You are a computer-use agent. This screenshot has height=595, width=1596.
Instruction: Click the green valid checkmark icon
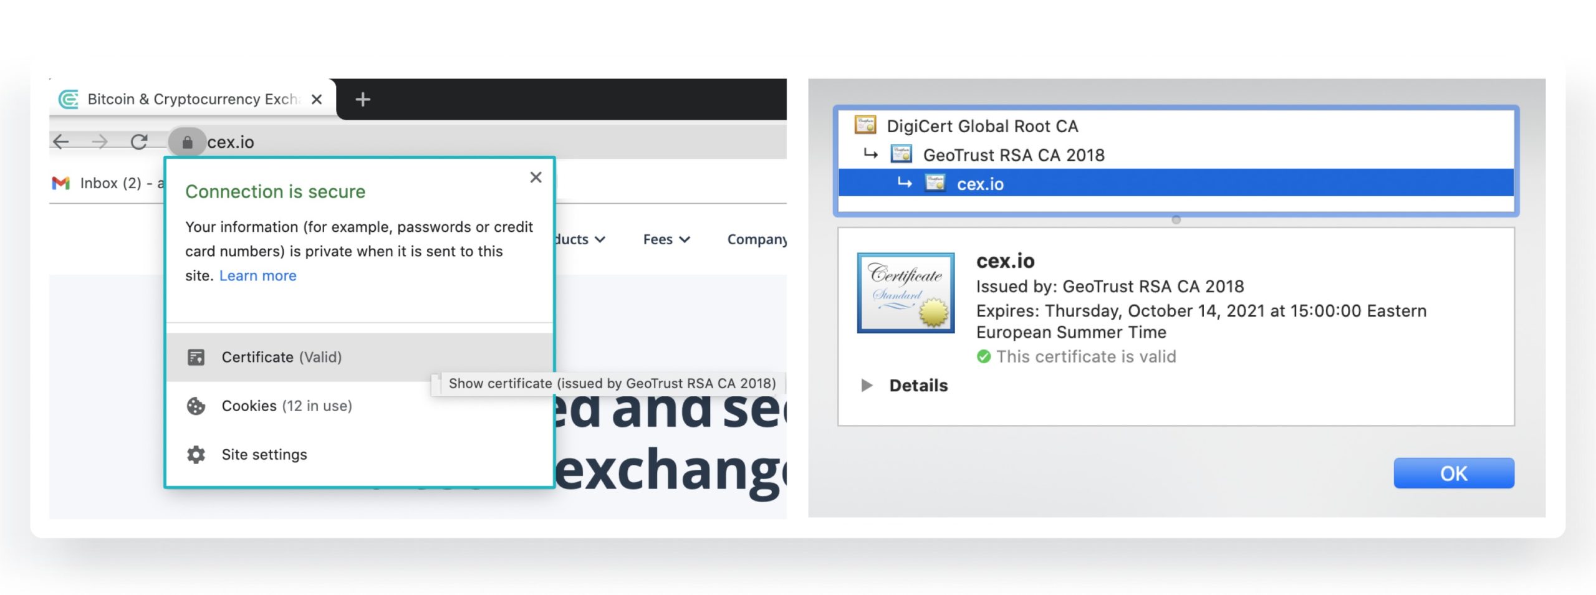click(983, 356)
